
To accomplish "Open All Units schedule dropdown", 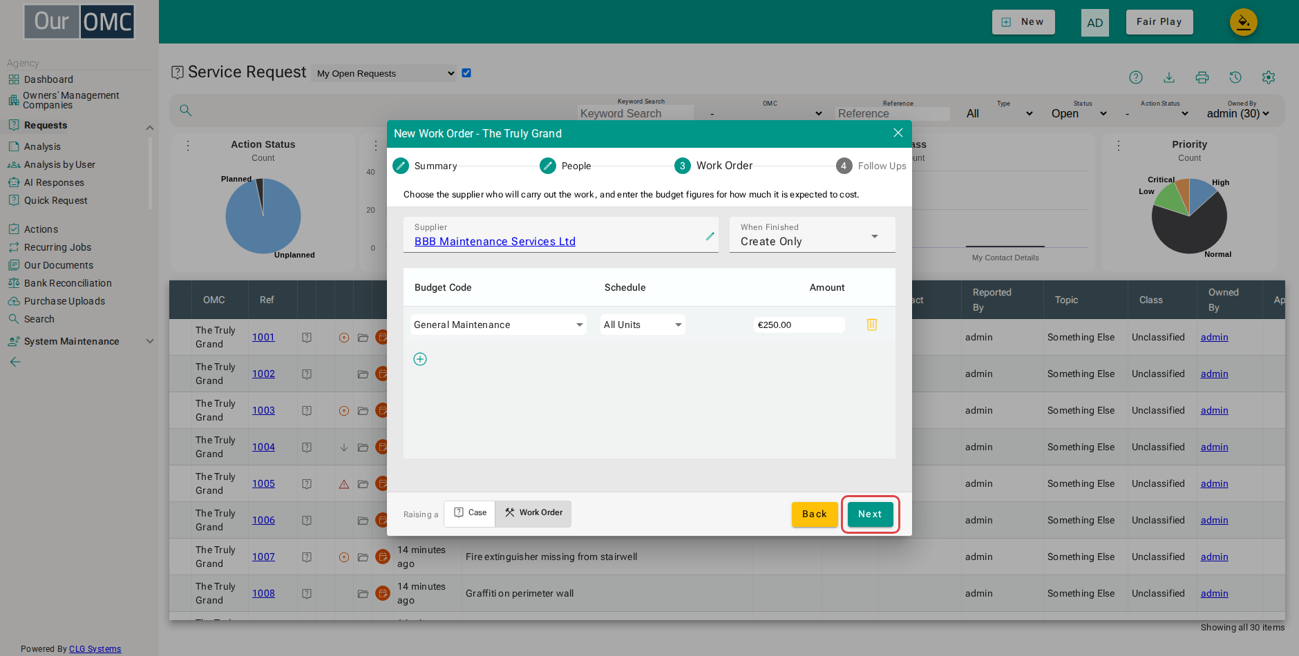I will [643, 325].
